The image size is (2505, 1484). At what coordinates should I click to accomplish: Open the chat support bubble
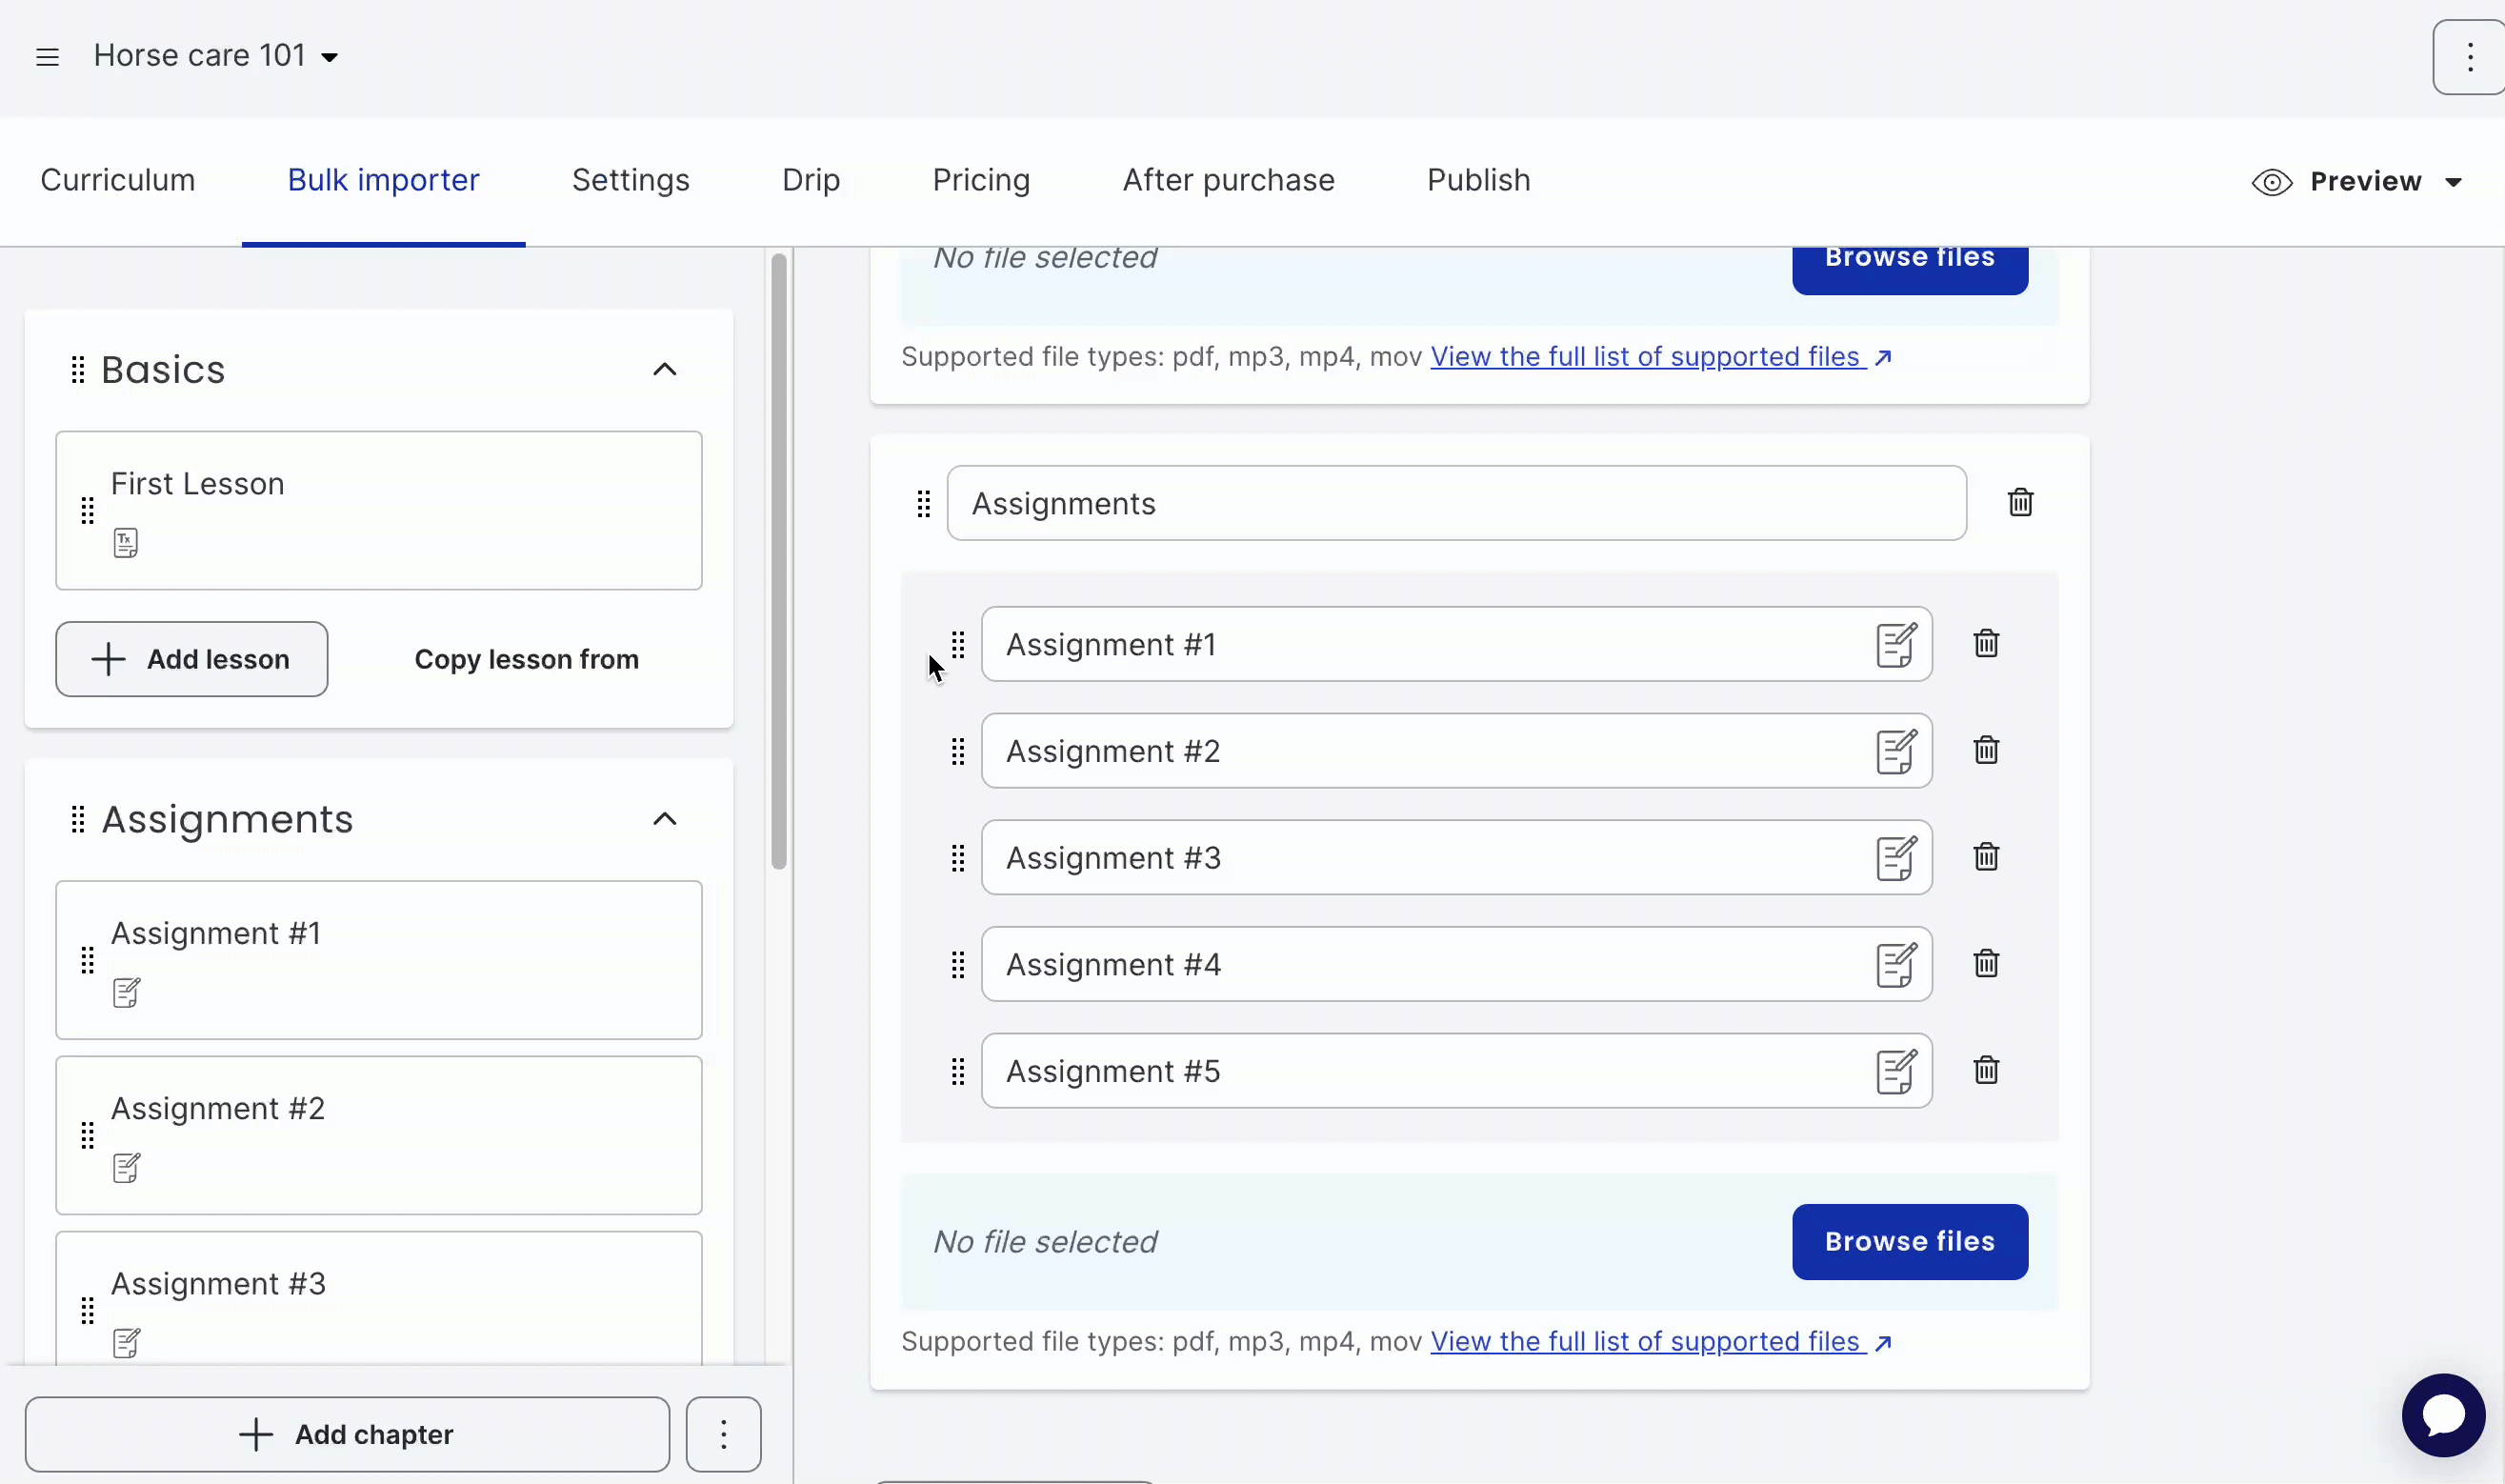pos(2443,1415)
